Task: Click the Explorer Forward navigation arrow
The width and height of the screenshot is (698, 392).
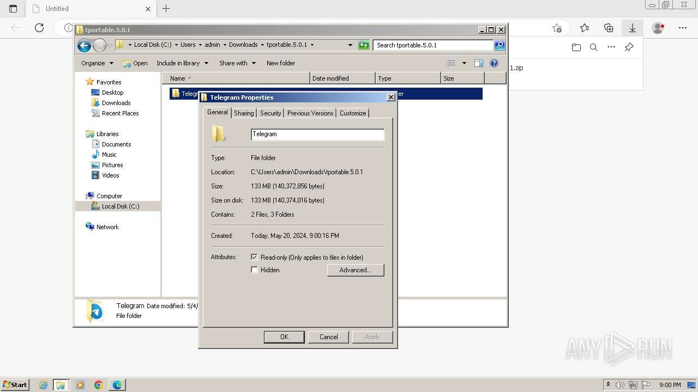Action: click(x=99, y=45)
